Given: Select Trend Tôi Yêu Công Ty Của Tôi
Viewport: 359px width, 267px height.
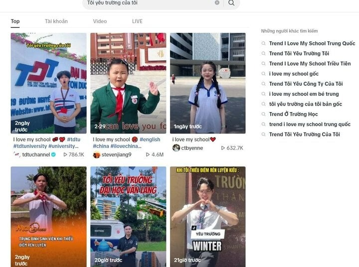Looking at the screenshot, I should (306, 84).
